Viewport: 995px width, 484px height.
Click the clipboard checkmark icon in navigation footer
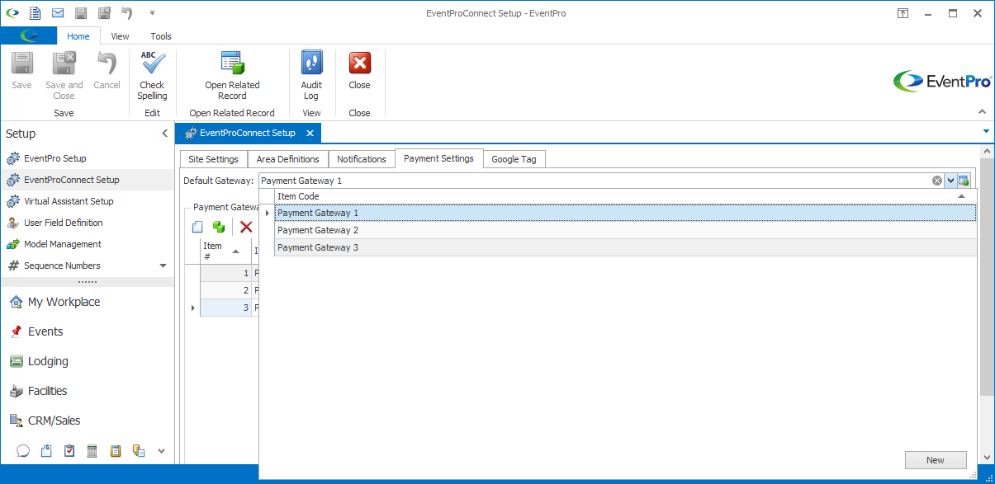[x=69, y=451]
